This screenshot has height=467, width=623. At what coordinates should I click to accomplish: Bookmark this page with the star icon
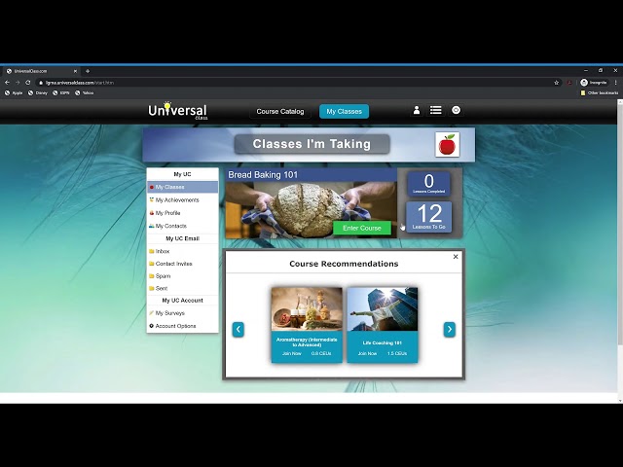click(556, 83)
